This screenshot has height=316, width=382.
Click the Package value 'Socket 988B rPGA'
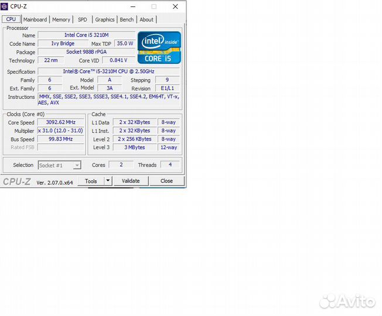[87, 52]
